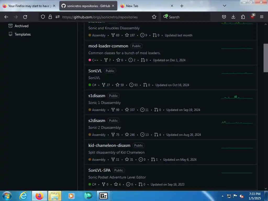View SonLVL forks count 27

pos(106,85)
